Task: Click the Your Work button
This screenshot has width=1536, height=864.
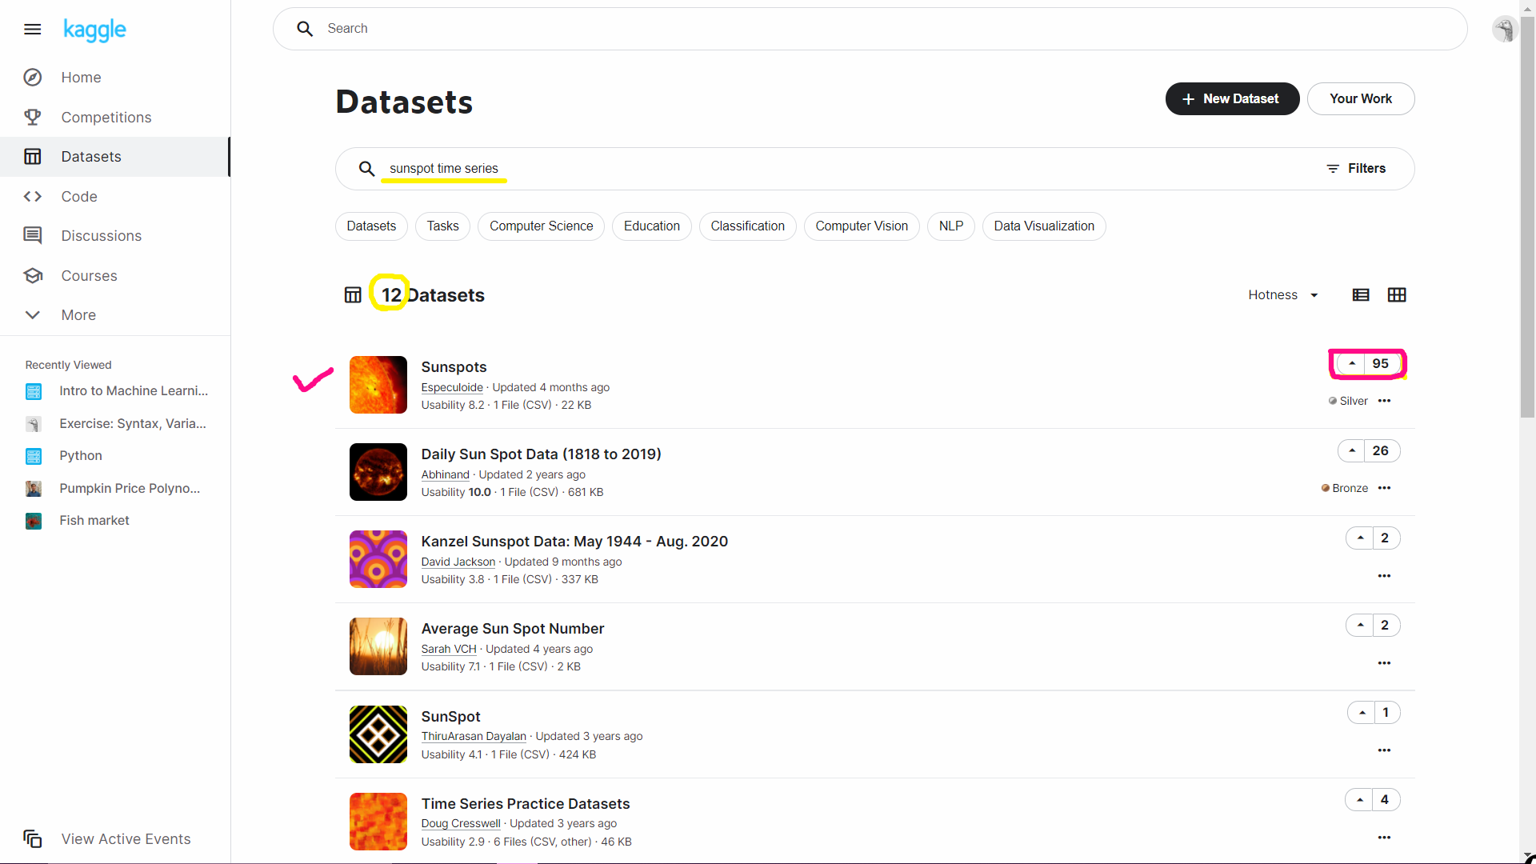Action: 1361,99
